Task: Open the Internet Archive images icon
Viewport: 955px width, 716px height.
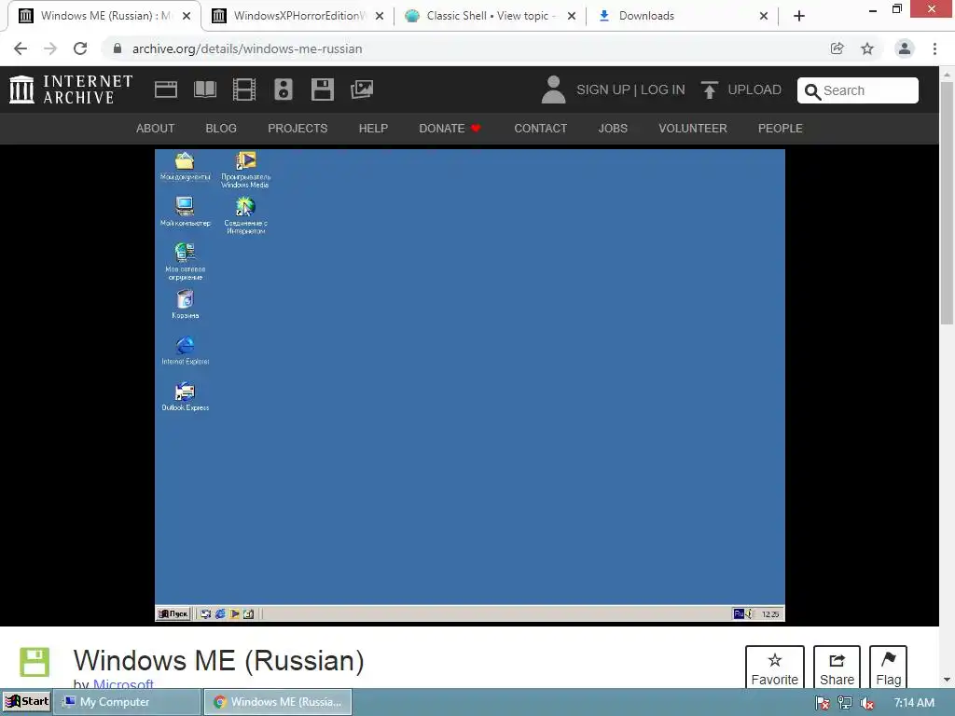Action: (362, 89)
